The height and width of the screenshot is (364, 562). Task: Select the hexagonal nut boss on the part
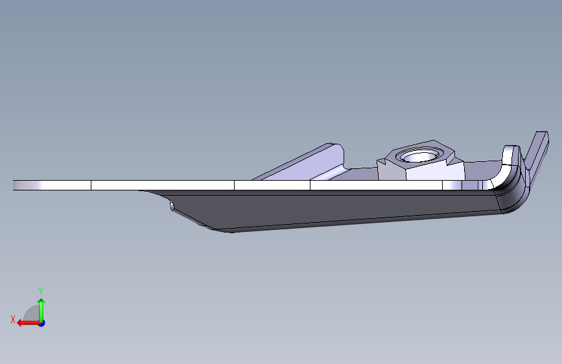click(421, 161)
